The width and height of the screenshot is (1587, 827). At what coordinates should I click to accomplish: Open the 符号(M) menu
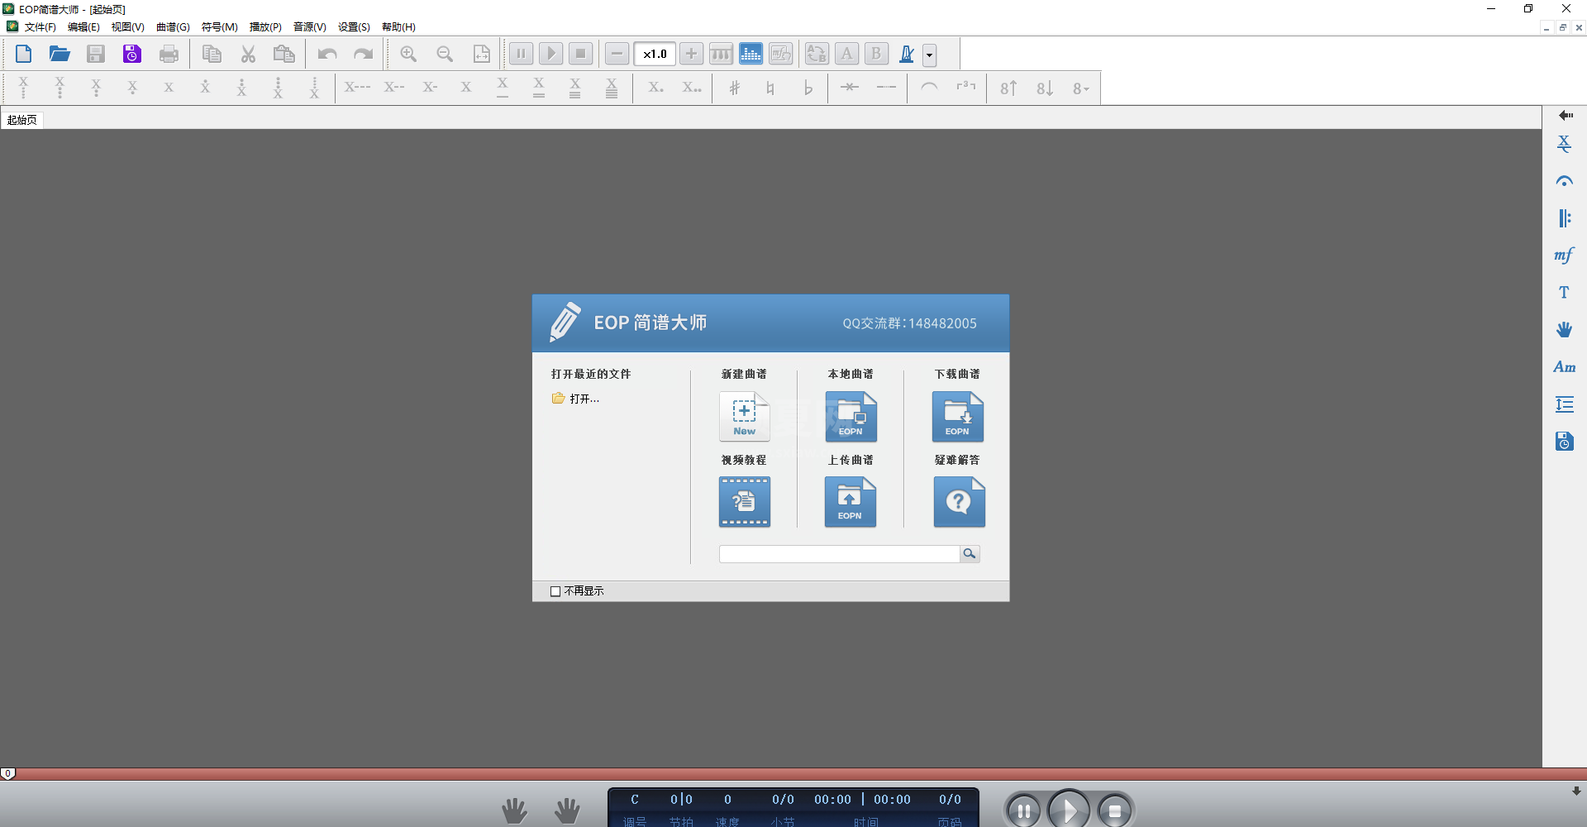click(219, 27)
